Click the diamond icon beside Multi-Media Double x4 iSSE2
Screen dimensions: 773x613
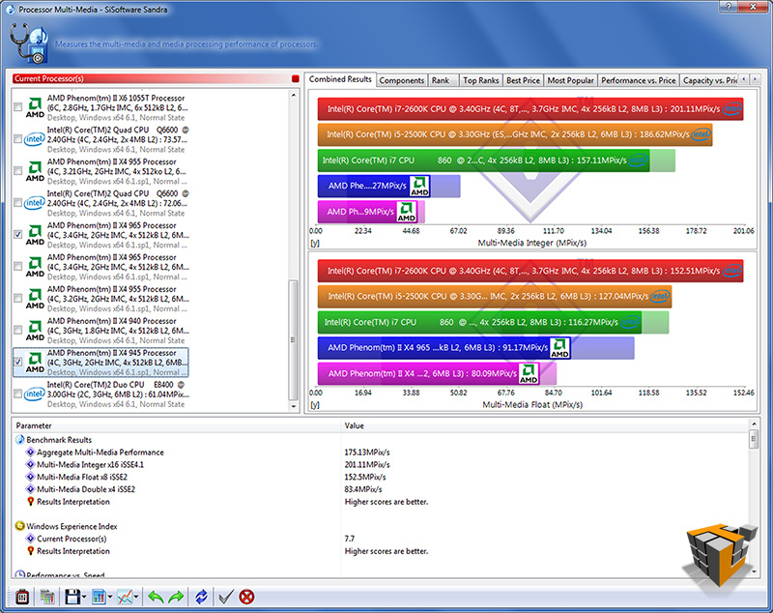(30, 489)
